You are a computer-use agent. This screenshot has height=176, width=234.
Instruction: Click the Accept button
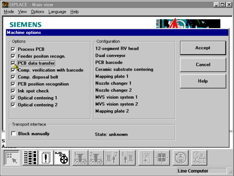tap(203, 48)
